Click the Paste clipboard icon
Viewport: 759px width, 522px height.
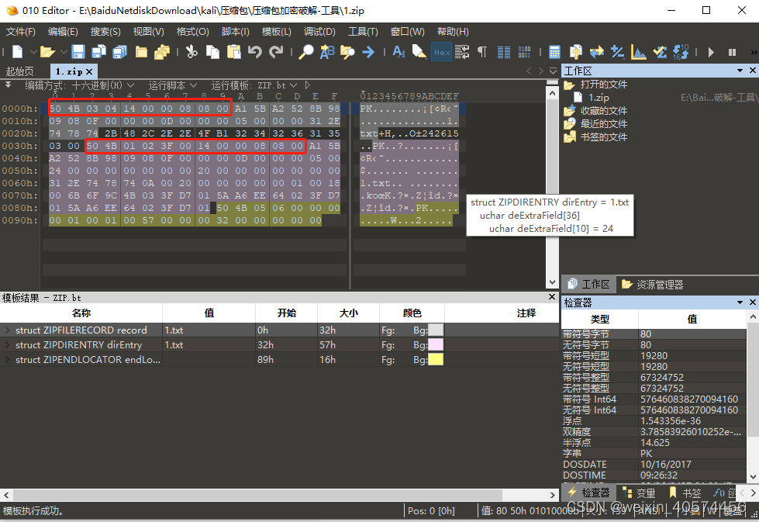[234, 52]
